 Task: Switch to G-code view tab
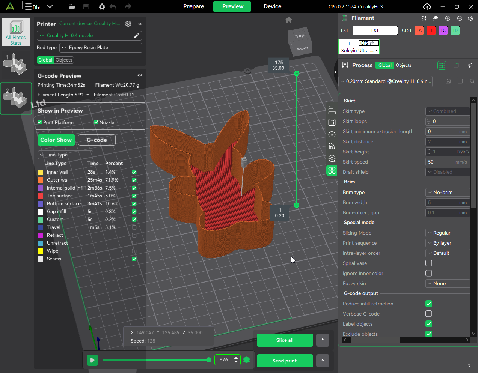[97, 140]
